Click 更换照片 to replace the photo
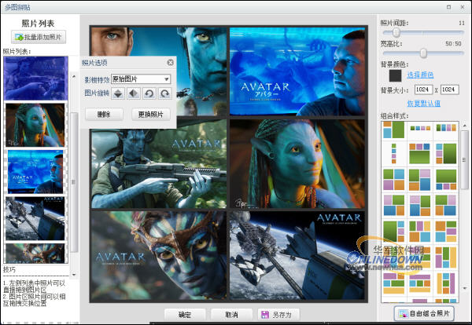This screenshot has width=472, height=325. [150, 114]
